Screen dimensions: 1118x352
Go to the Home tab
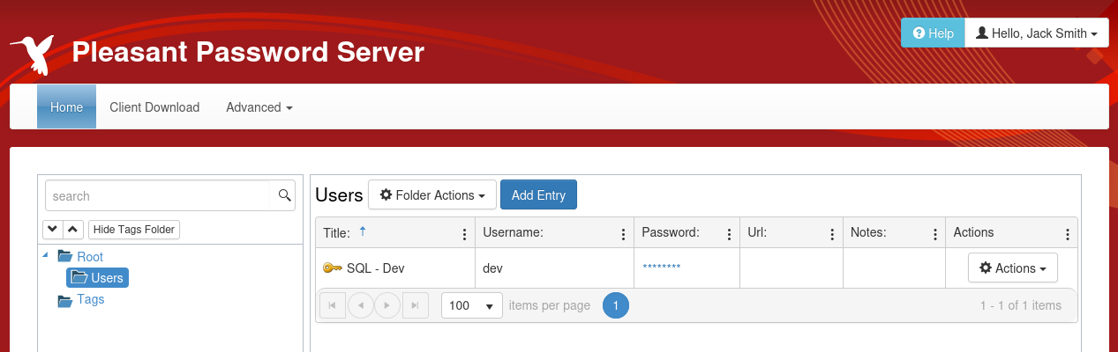coord(67,107)
